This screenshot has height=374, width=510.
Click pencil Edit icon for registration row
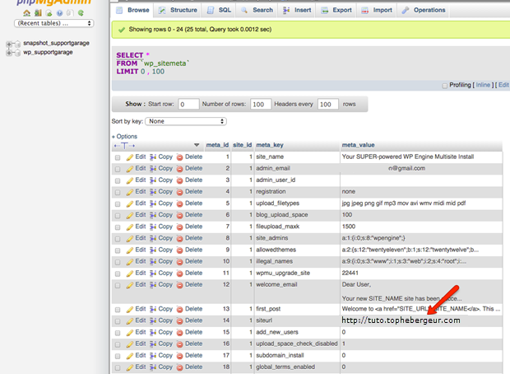130,192
